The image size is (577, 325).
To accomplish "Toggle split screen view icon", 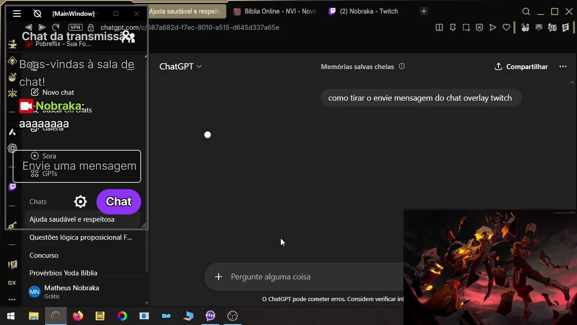I will tap(439, 28).
